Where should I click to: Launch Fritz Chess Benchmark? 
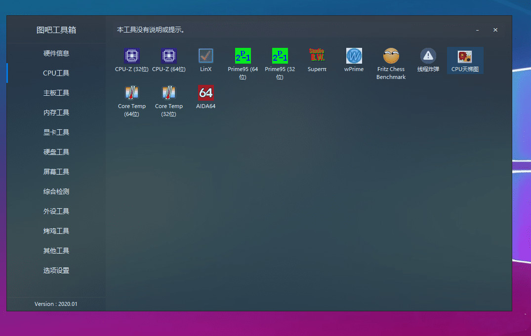click(391, 56)
